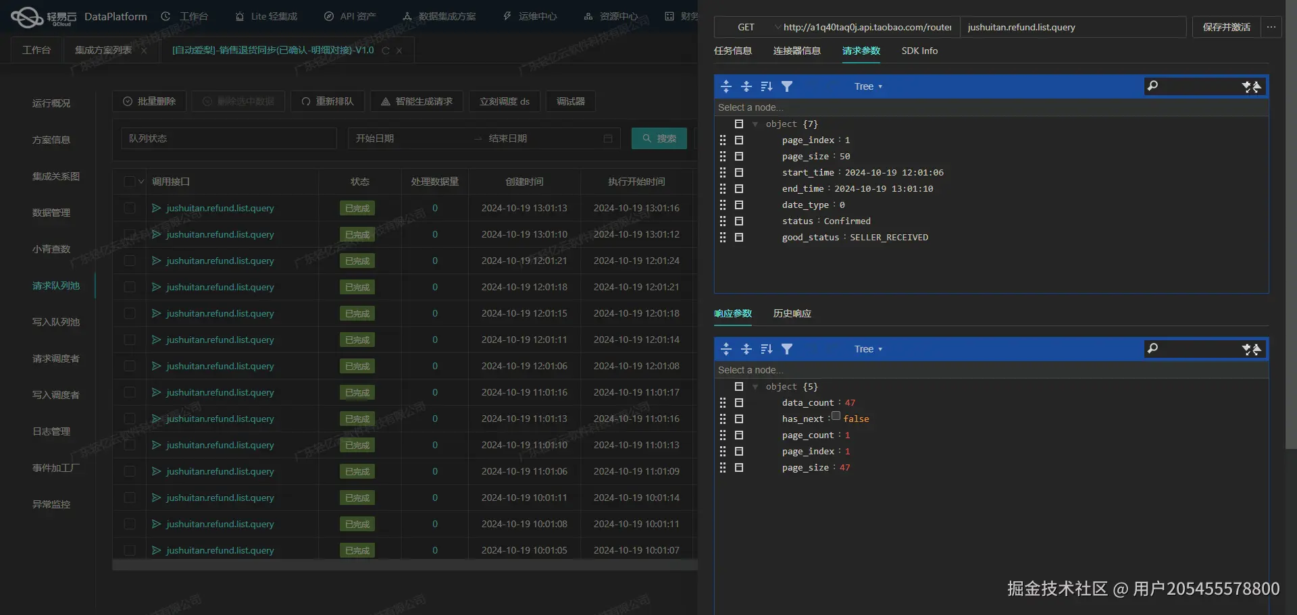Click the 立刻调度 ds button

[505, 101]
